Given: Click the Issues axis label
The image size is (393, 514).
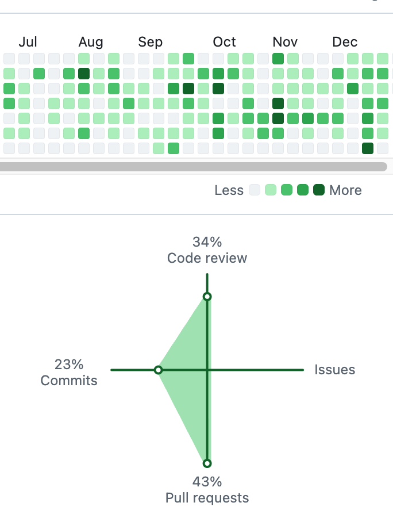Looking at the screenshot, I should coord(334,370).
